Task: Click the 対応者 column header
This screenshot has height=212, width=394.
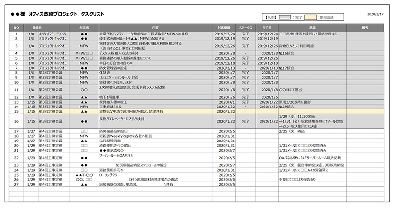Action: pyautogui.click(x=84, y=27)
